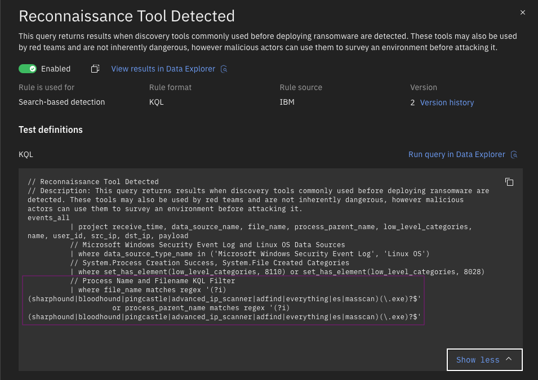This screenshot has width=538, height=380.
Task: Select the highlighted regex filter block
Action: click(224, 299)
